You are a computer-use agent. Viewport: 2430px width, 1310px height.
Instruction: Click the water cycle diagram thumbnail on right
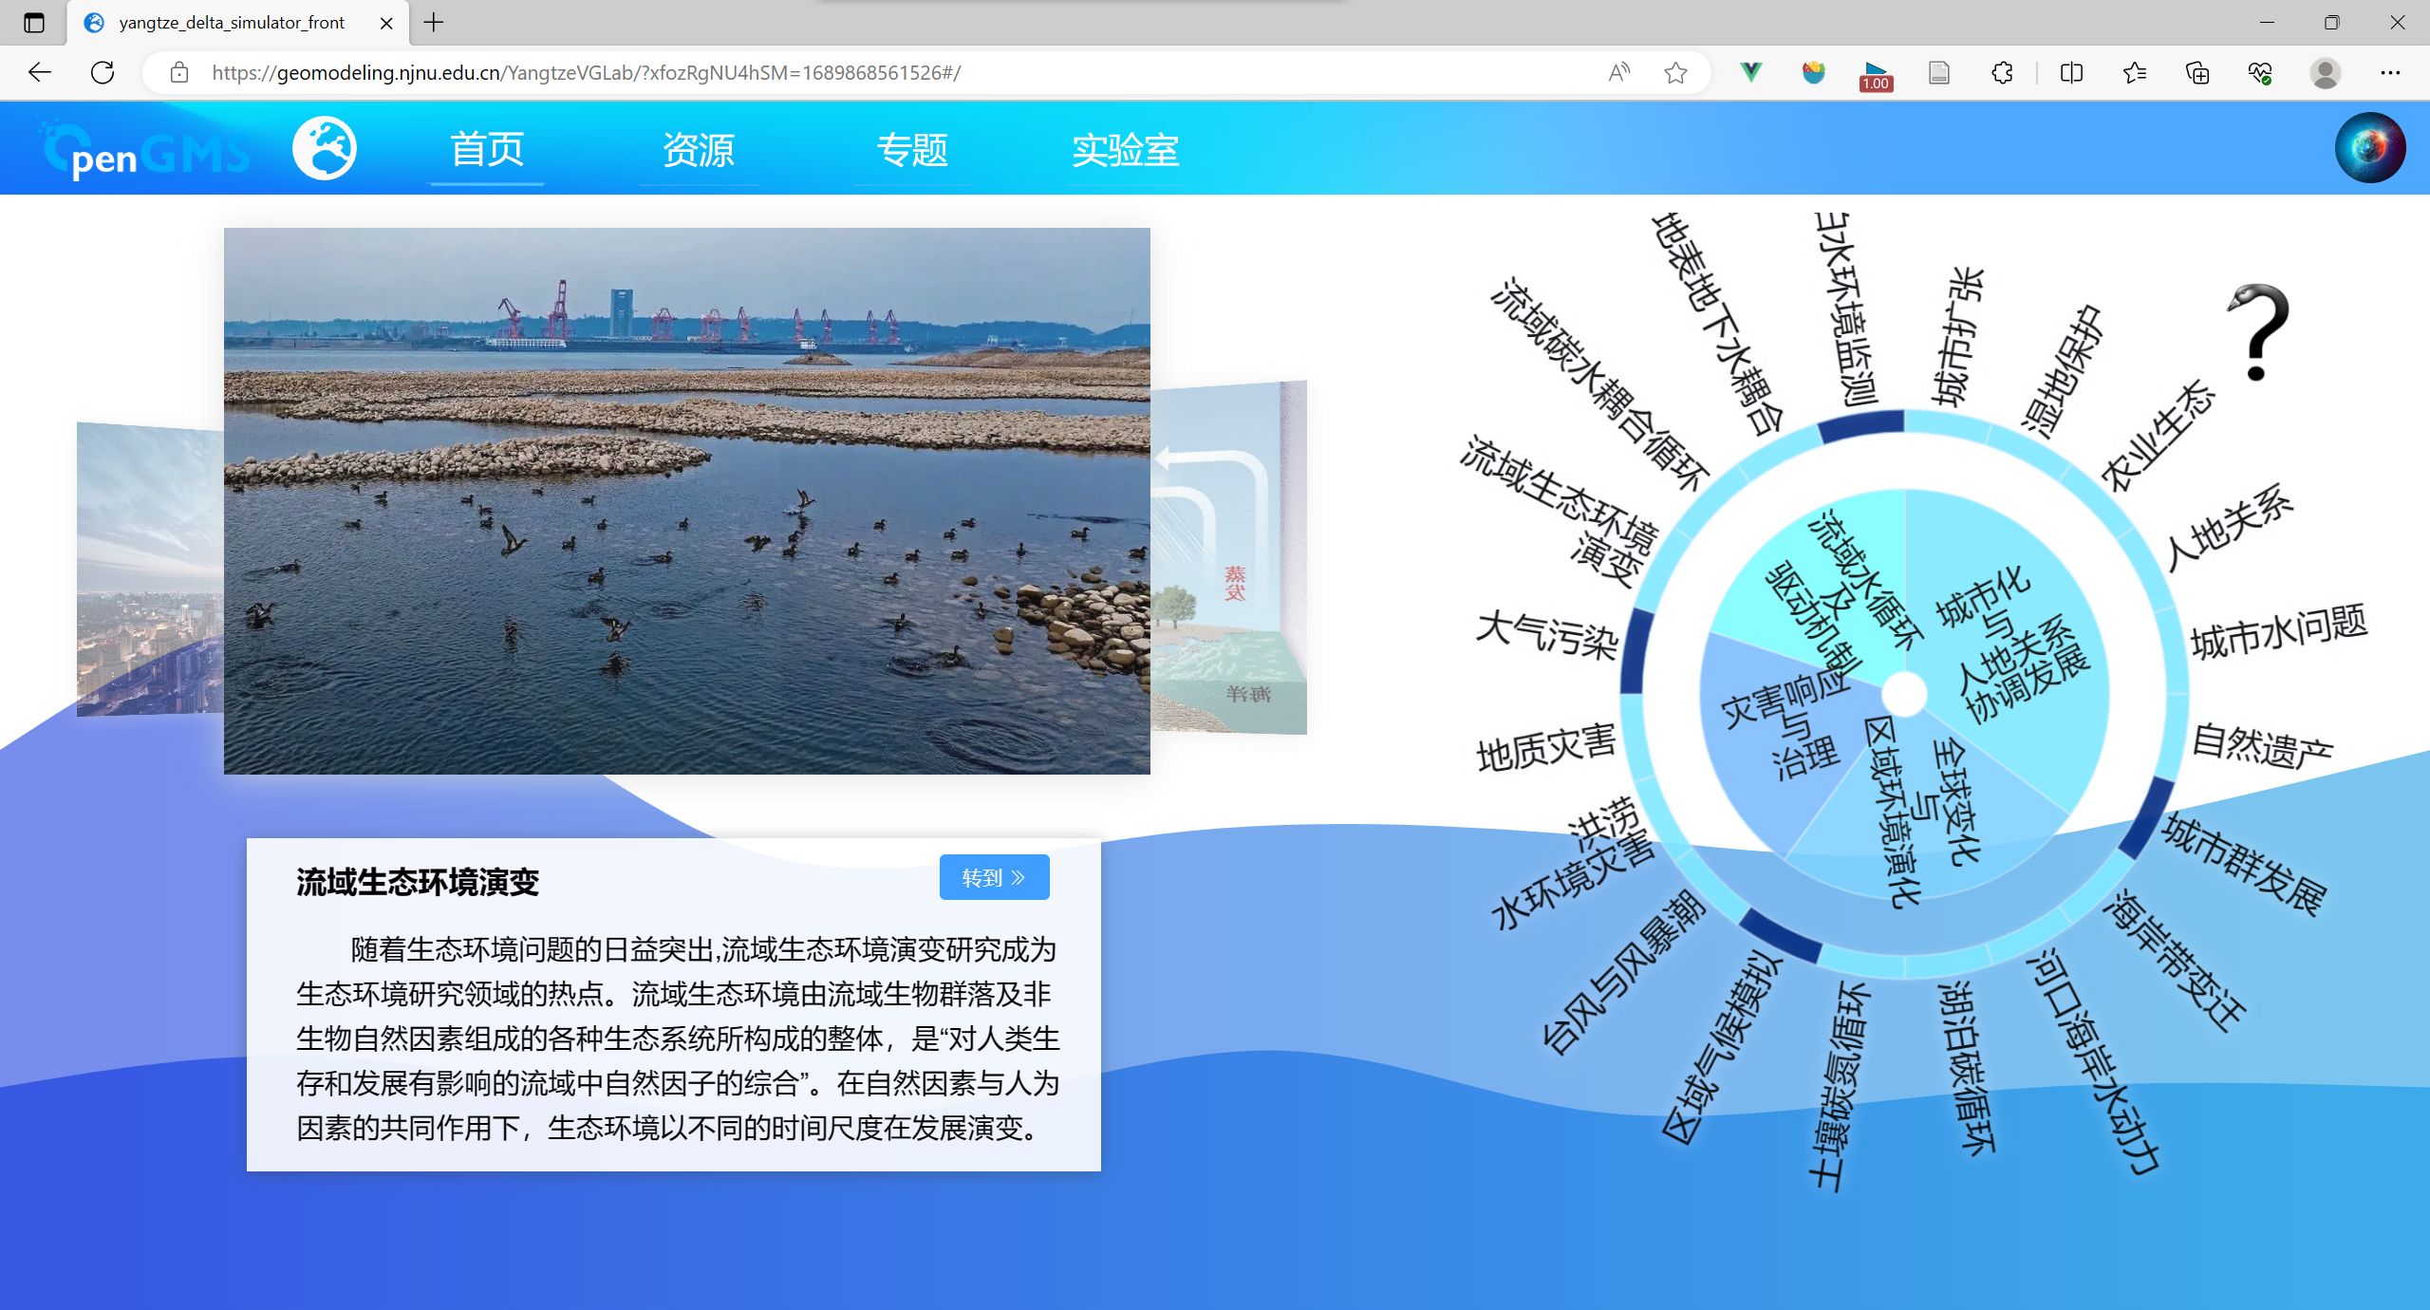pyautogui.click(x=1229, y=560)
